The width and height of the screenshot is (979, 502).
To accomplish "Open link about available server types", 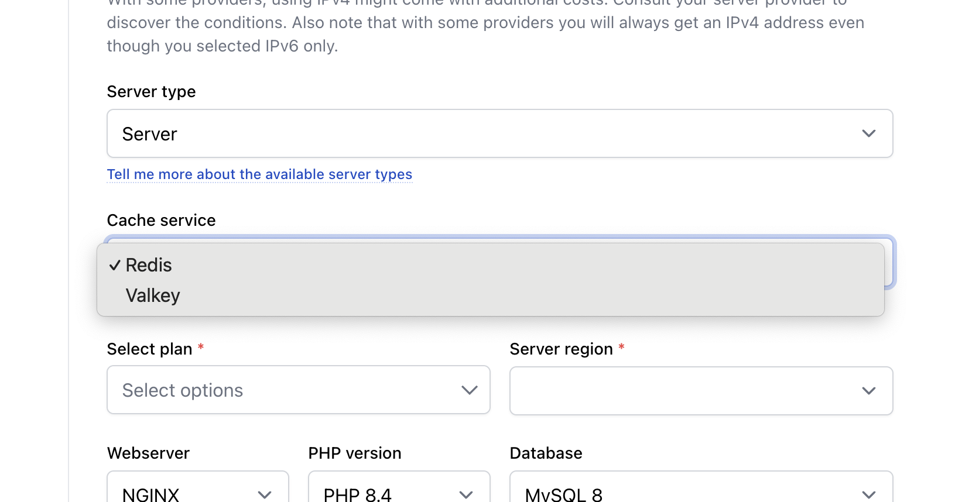I will coord(259,174).
